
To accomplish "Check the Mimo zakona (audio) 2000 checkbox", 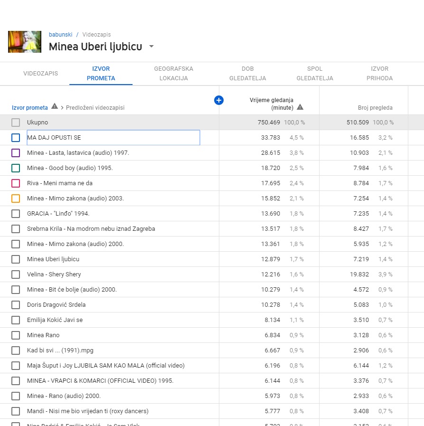I will coord(16,244).
